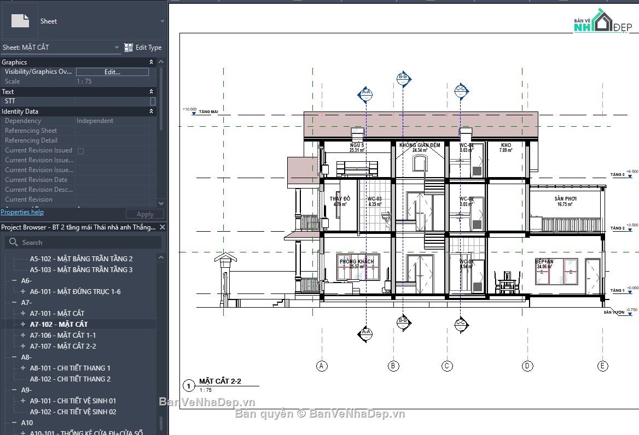Image resolution: width=639 pixels, height=435 pixels.
Task: Click the top C-C section marker
Action: pos(461,91)
